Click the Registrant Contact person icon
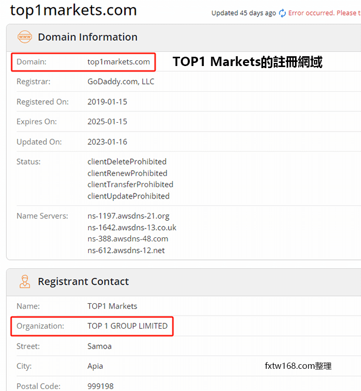Image resolution: width=361 pixels, height=391 pixels. tap(25, 282)
